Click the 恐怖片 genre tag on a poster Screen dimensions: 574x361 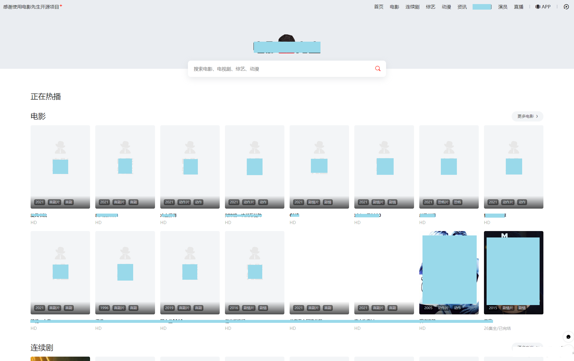[x=443, y=202]
